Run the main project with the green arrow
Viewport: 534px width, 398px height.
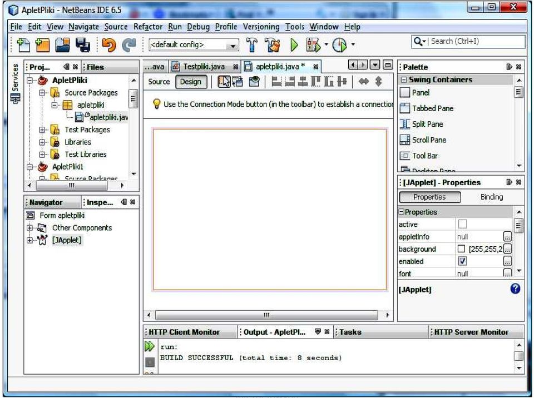coord(294,45)
